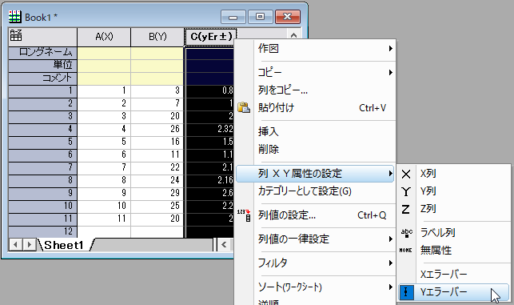The height and width of the screenshot is (305, 514).
Task: Select the C(yEr±) column header
Action: 211,37
